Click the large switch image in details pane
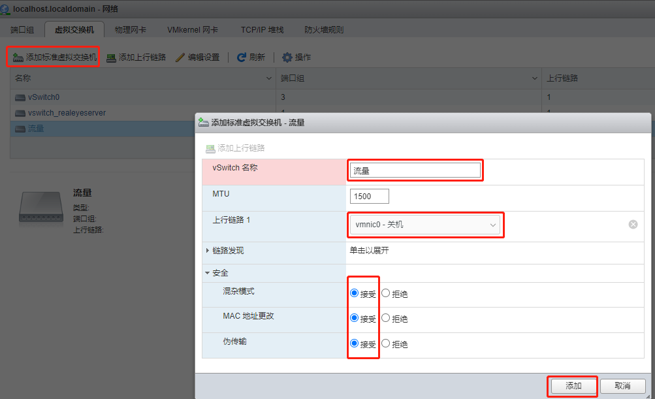Viewport: 655px width, 399px height. pyautogui.click(x=41, y=208)
